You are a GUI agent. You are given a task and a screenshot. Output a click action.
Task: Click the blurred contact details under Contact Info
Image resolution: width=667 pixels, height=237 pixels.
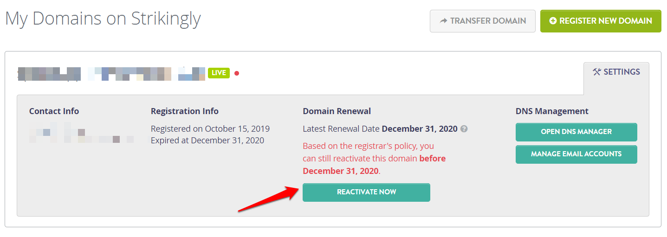(x=81, y=132)
